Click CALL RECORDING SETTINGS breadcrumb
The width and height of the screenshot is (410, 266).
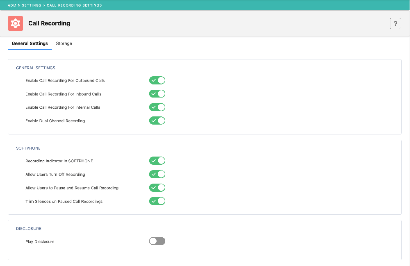point(74,5)
